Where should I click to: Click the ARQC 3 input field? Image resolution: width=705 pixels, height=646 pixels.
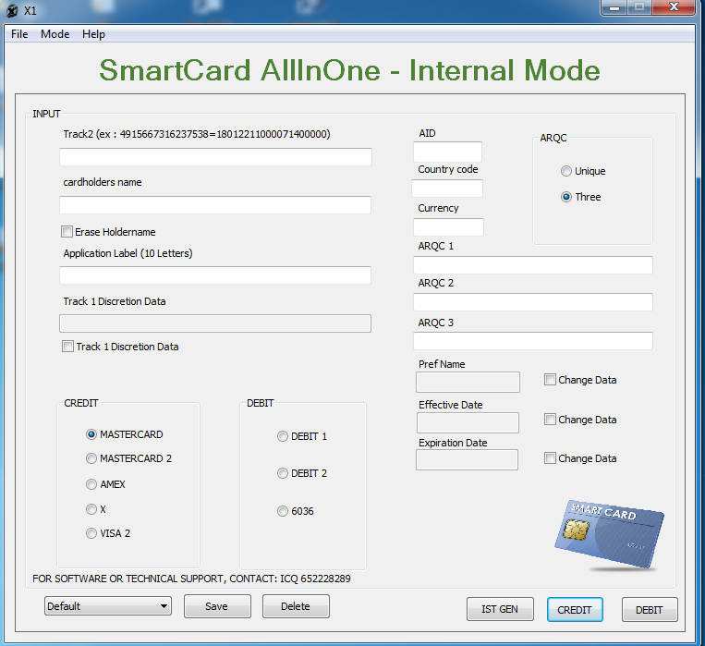tap(533, 341)
